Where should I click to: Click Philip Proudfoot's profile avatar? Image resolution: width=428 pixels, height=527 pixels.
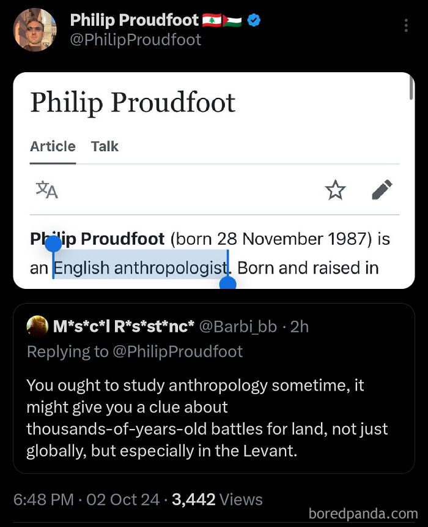(35, 29)
